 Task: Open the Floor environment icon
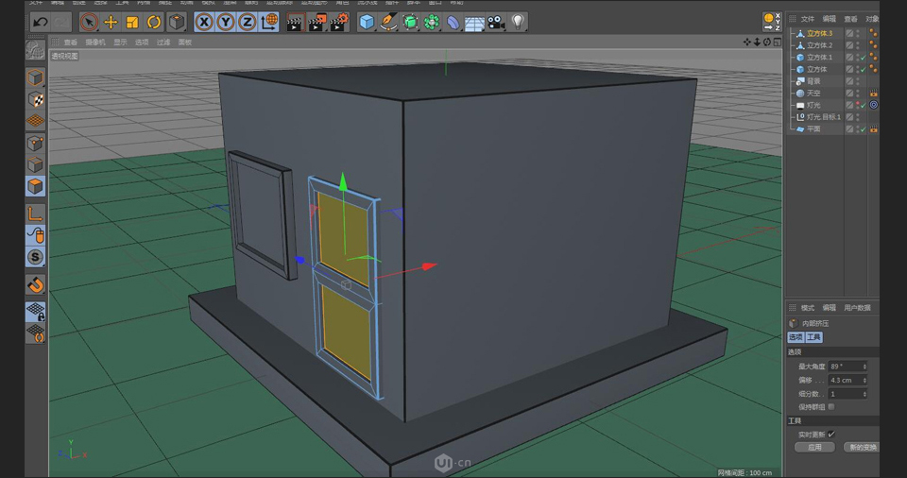pos(475,24)
